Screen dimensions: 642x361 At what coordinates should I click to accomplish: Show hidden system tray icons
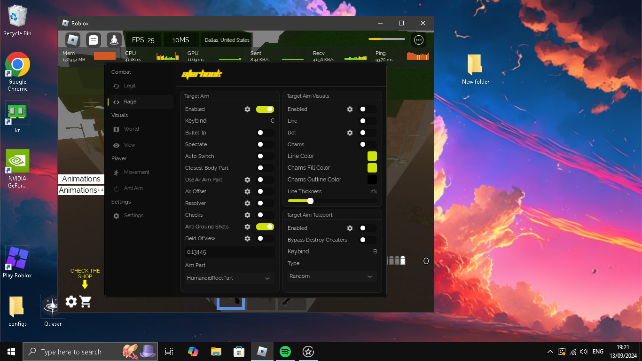(x=550, y=352)
